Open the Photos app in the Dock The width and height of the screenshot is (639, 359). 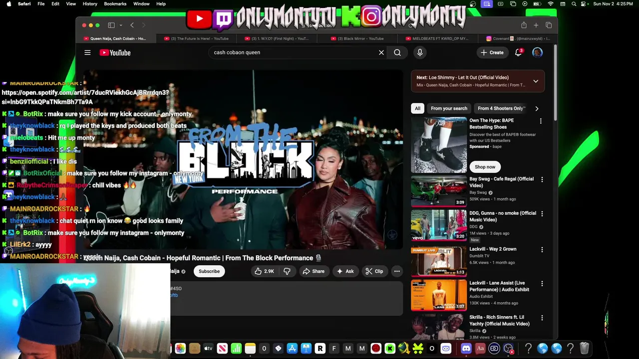pyautogui.click(x=180, y=349)
